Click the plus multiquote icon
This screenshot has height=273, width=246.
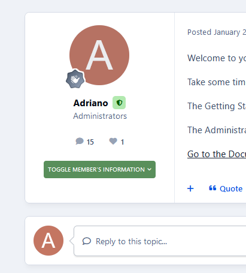190,188
